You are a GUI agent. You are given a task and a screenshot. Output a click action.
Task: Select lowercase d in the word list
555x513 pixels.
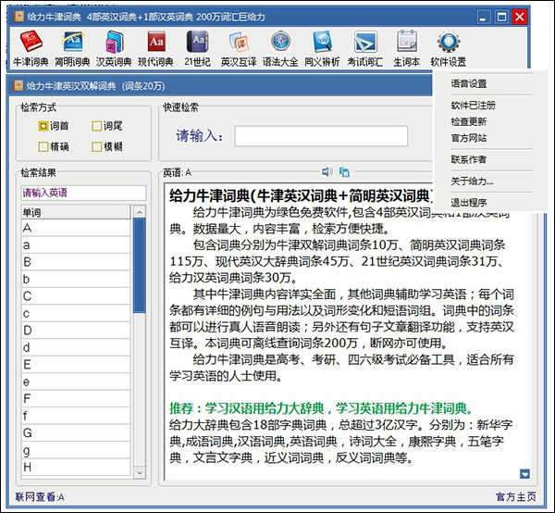coord(76,347)
